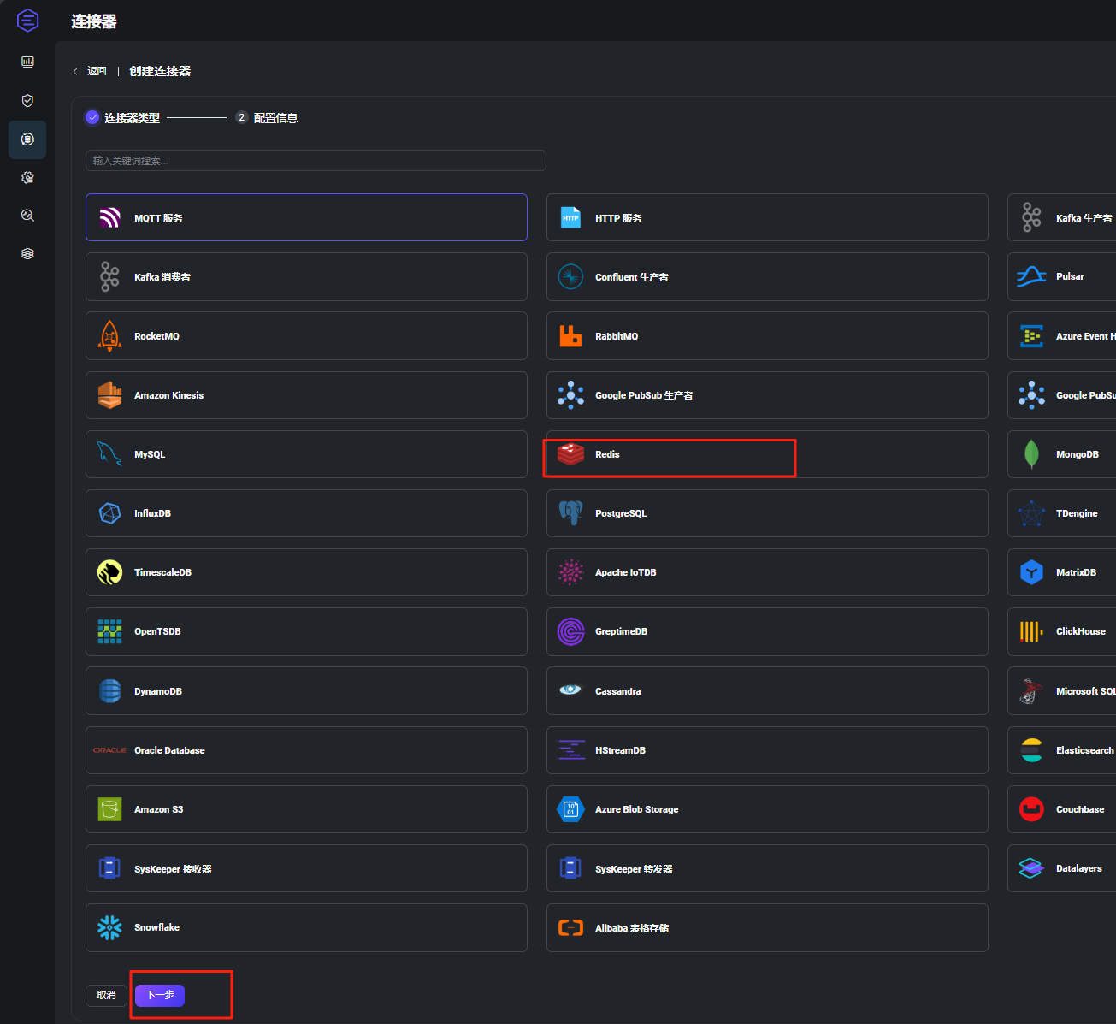Choose the MatrixDB blue icon
Viewport: 1116px width, 1024px height.
[1031, 571]
